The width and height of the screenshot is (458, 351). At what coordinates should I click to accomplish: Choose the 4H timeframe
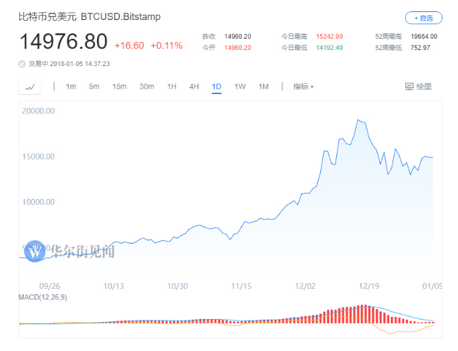tap(194, 87)
